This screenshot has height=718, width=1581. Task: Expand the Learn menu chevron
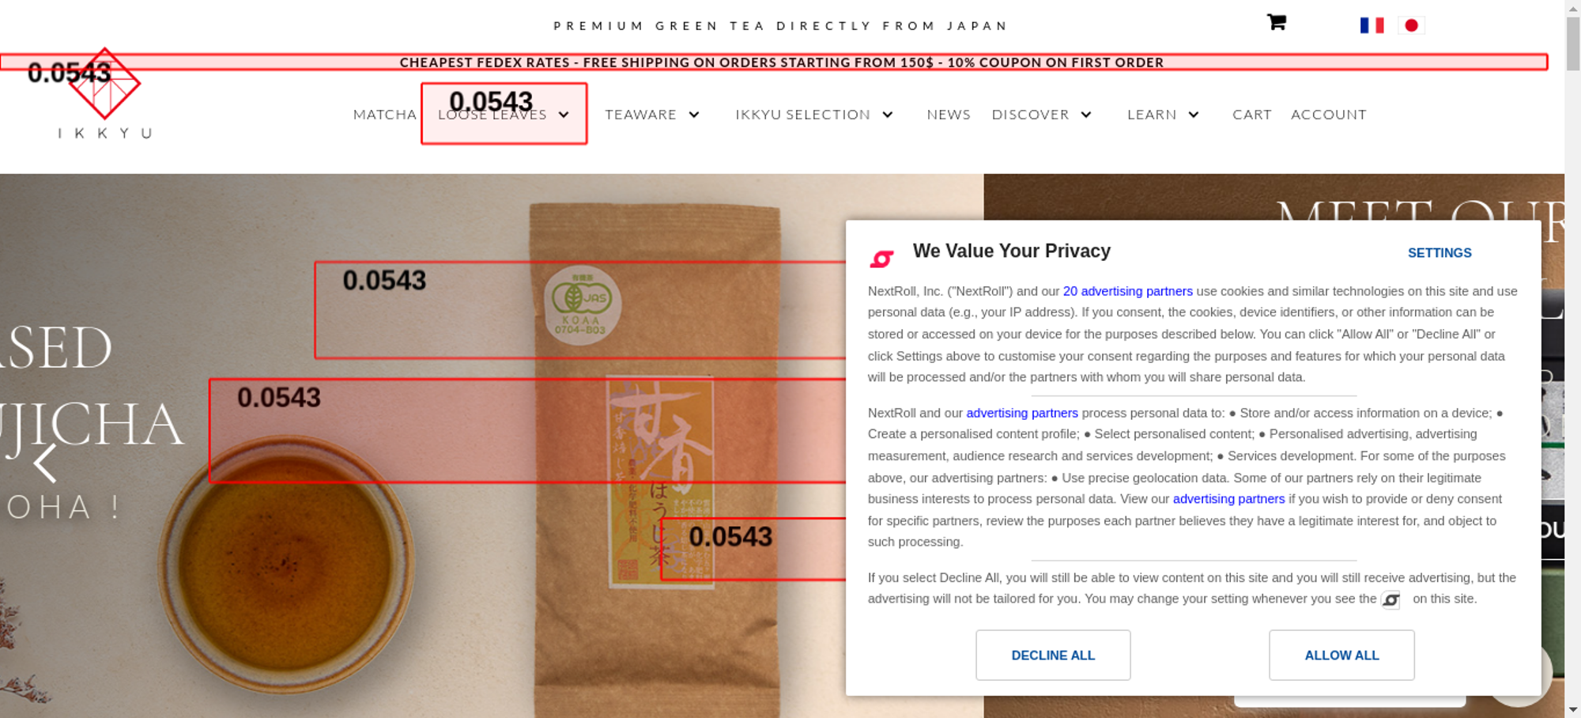[1194, 115]
